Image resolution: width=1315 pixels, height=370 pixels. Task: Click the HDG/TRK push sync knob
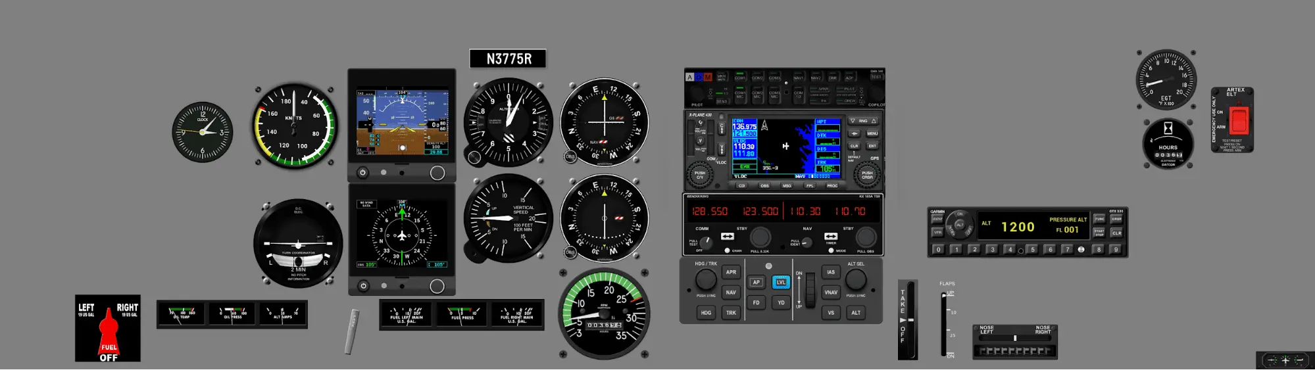[x=706, y=280]
